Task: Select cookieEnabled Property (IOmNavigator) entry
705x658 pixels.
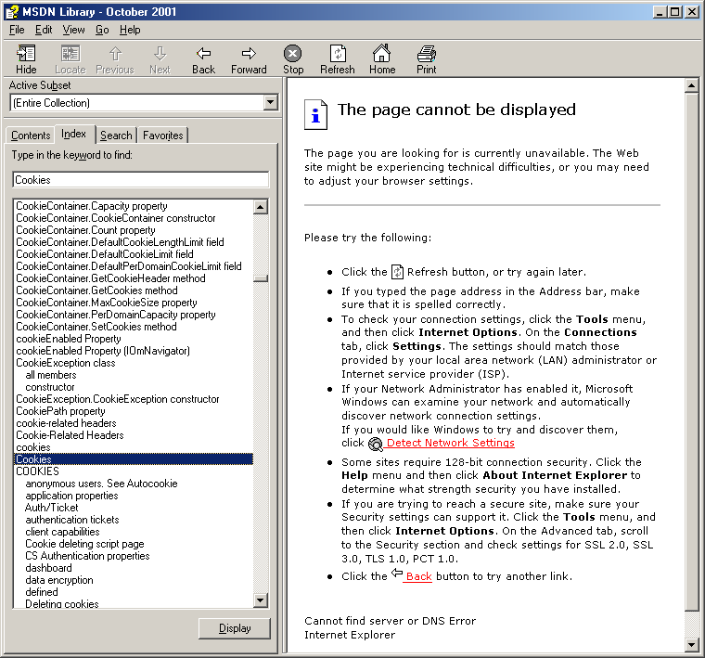Action: point(103,351)
